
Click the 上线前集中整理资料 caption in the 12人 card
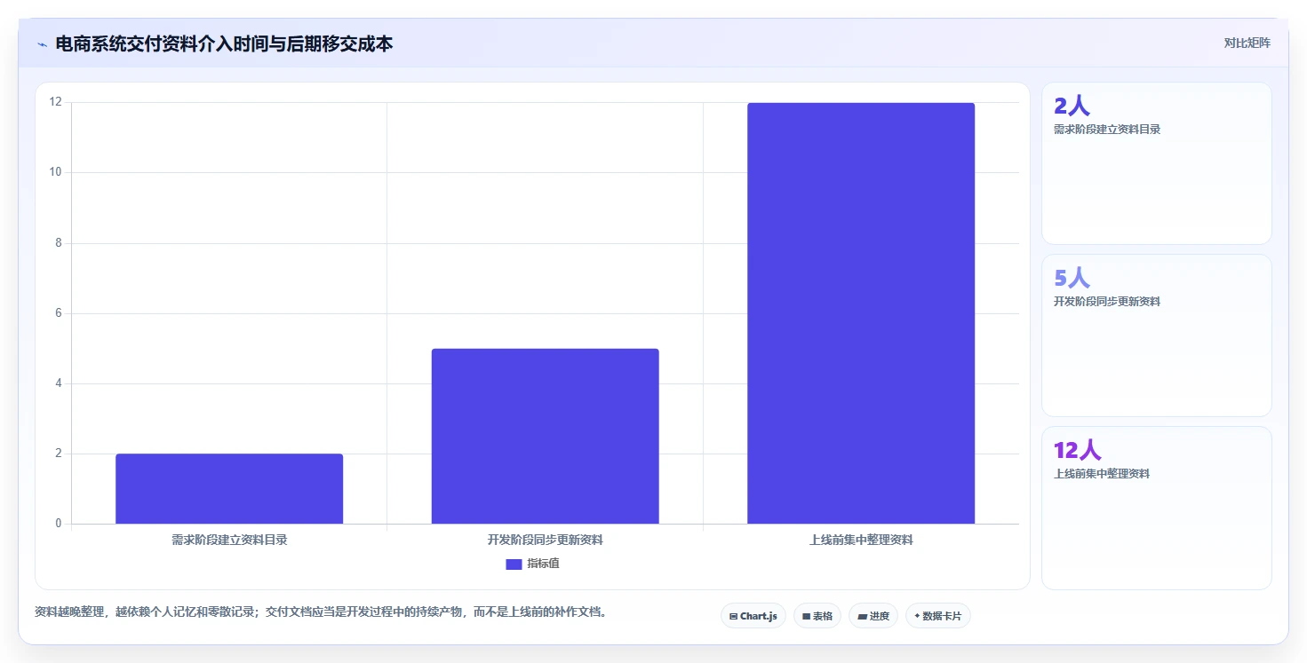pyautogui.click(x=1102, y=474)
